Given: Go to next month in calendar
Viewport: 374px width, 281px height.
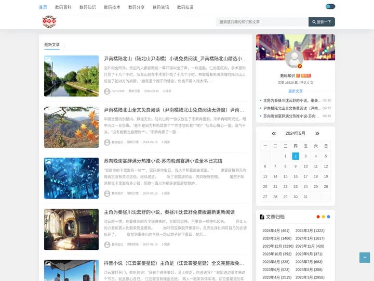Looking at the screenshot, I should [x=317, y=134].
